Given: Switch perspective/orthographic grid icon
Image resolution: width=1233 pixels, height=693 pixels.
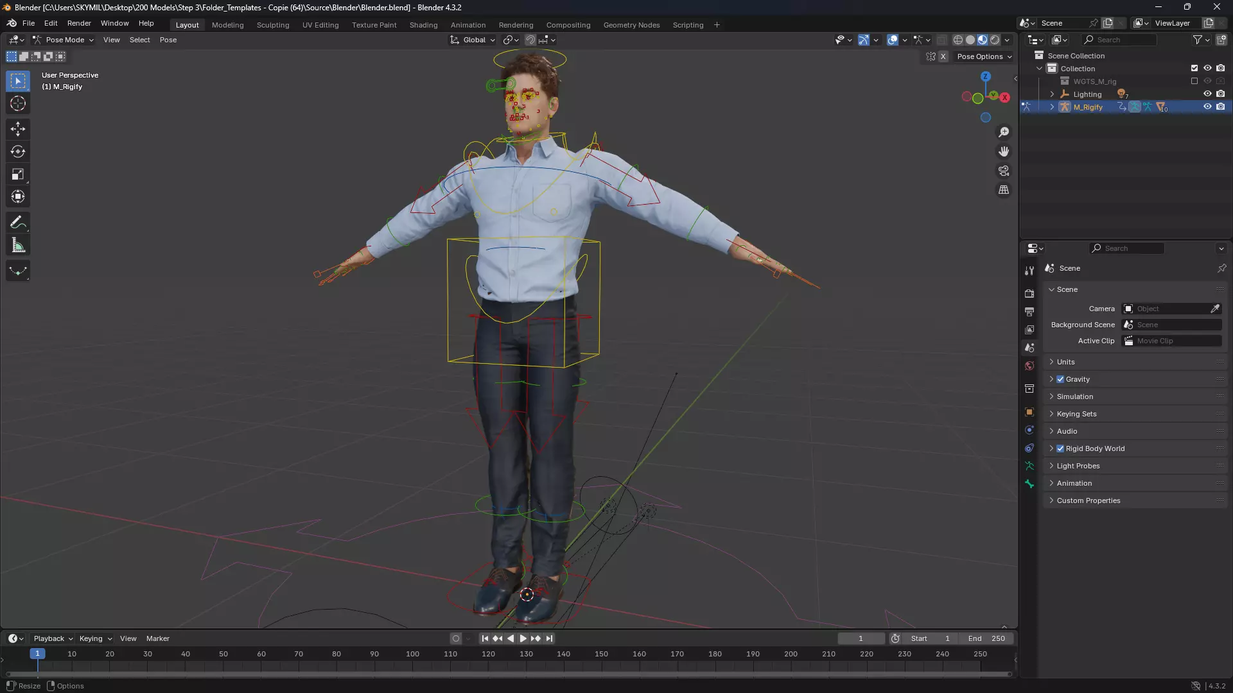Looking at the screenshot, I should (x=1004, y=190).
